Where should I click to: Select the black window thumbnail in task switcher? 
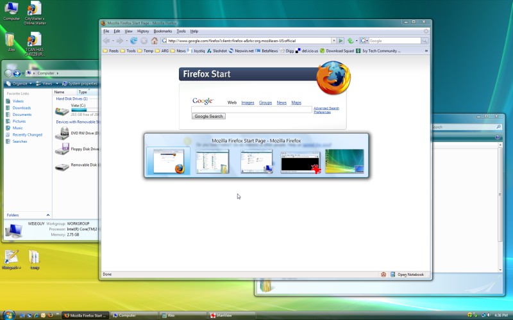click(x=300, y=162)
